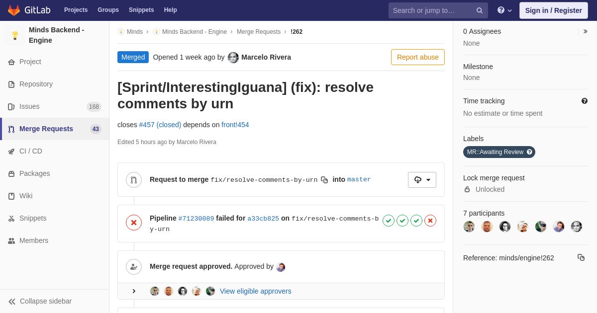
Task: Open the Merge Requests breadcrumb link
Action: coord(259,32)
